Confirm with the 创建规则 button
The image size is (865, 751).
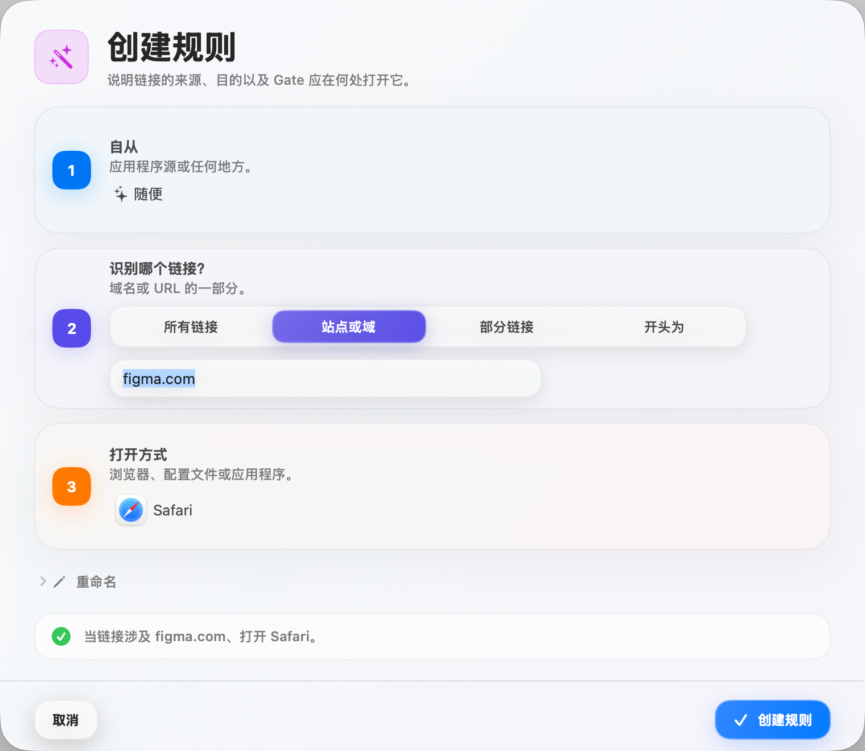coord(773,720)
